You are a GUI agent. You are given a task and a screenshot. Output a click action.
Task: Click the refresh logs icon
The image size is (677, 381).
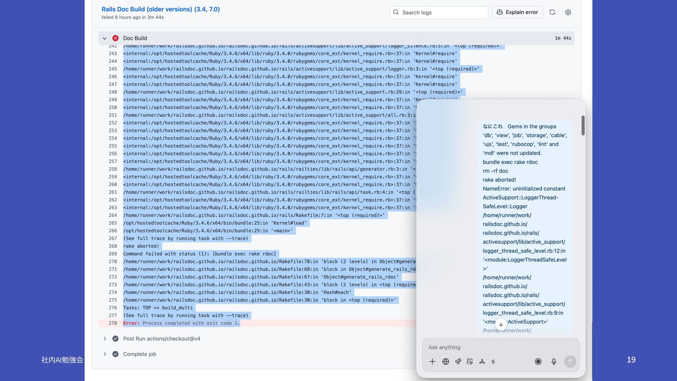point(552,12)
